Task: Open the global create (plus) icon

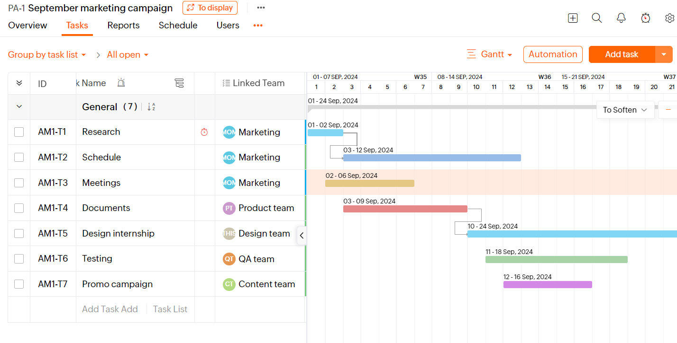Action: click(573, 18)
